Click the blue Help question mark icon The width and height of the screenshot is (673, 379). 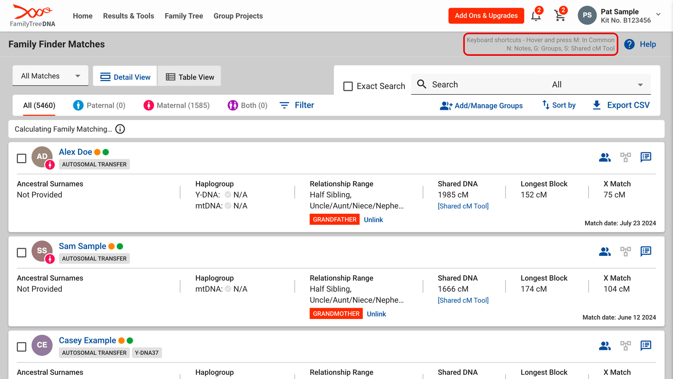tap(629, 44)
